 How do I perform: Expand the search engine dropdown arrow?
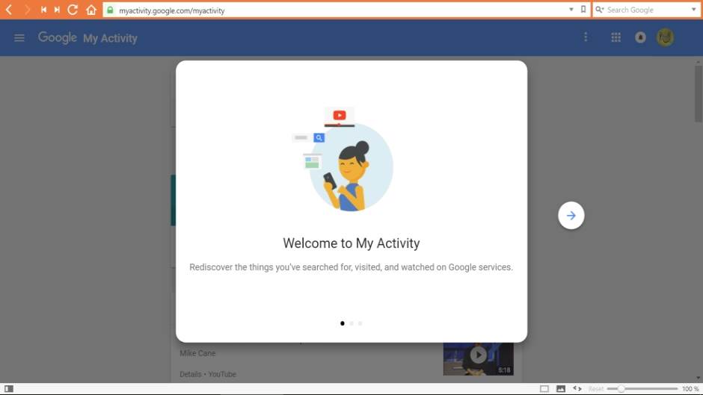click(693, 10)
